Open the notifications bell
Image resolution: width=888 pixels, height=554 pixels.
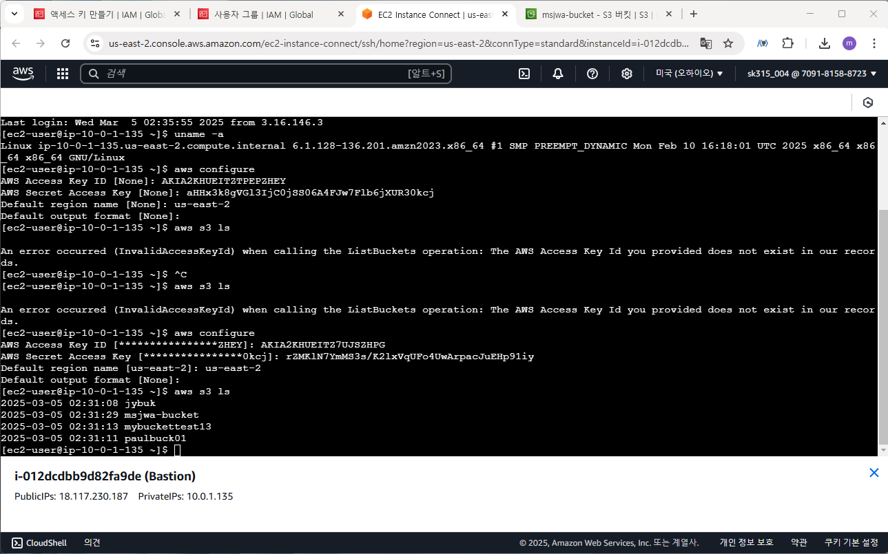(x=558, y=74)
